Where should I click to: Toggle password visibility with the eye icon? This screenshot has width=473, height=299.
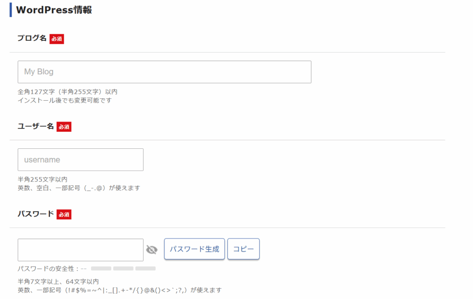click(x=152, y=250)
